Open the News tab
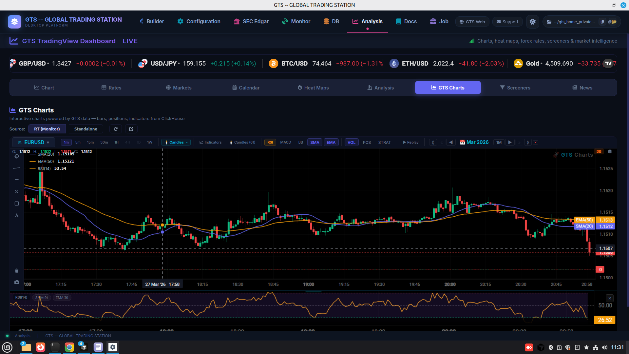 [582, 88]
